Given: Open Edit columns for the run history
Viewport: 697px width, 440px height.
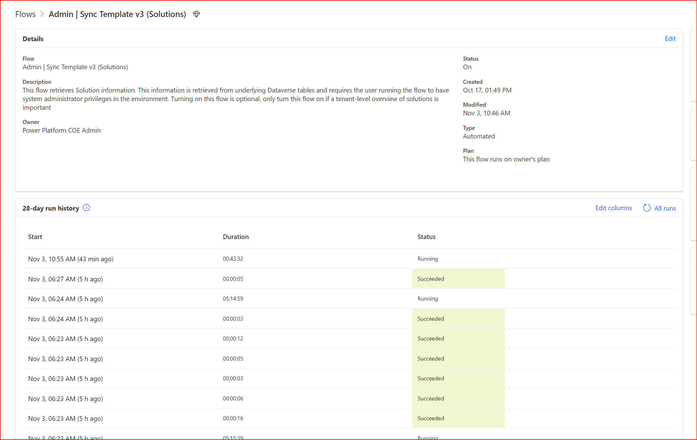Looking at the screenshot, I should pos(614,208).
